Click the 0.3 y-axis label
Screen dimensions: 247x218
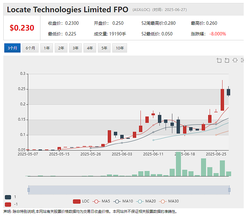click(x=23, y=74)
